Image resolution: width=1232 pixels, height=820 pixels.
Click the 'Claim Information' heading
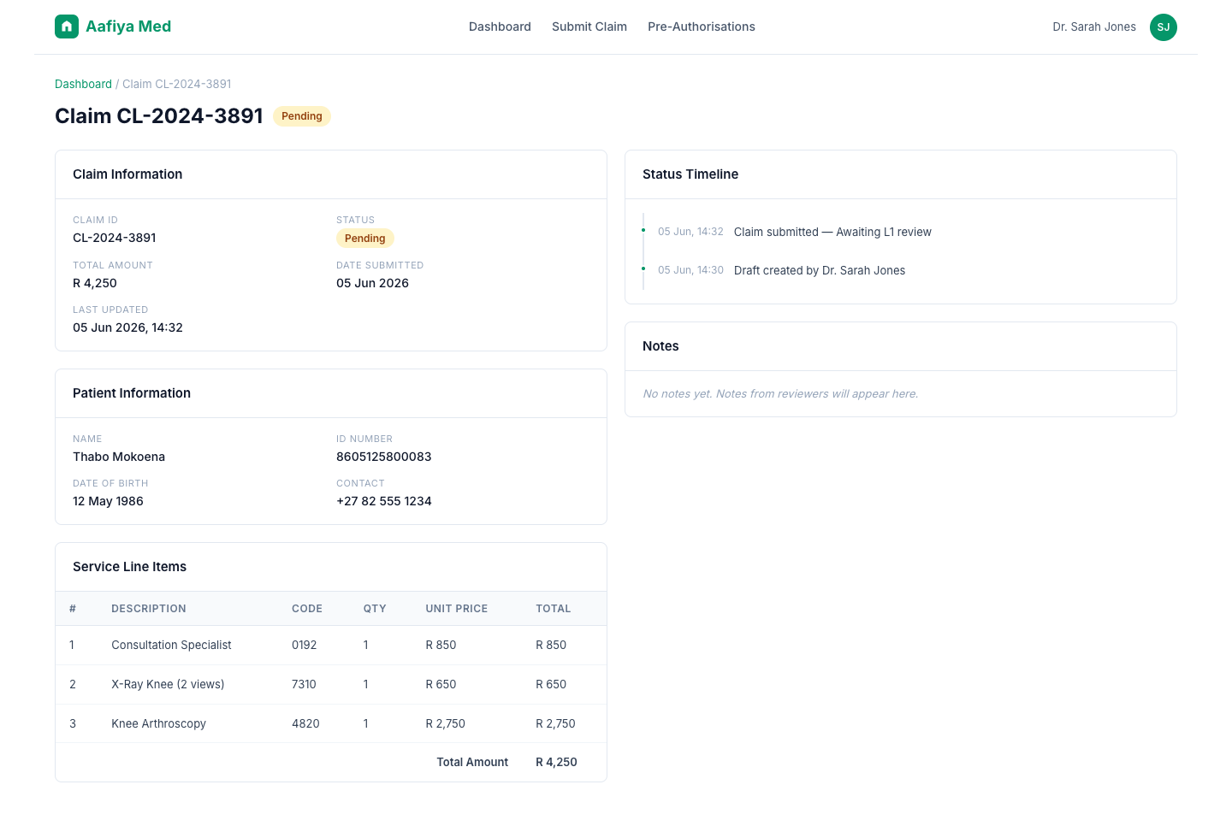pyautogui.click(x=127, y=174)
